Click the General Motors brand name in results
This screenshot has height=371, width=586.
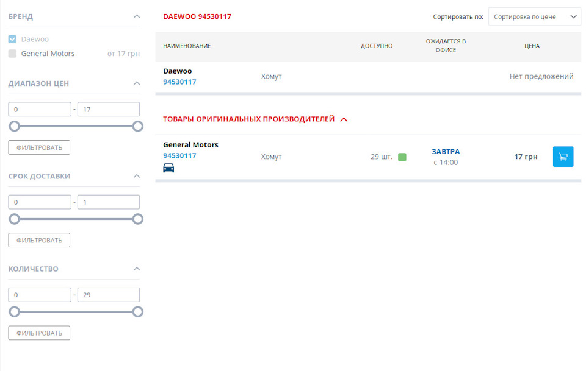pyautogui.click(x=190, y=144)
